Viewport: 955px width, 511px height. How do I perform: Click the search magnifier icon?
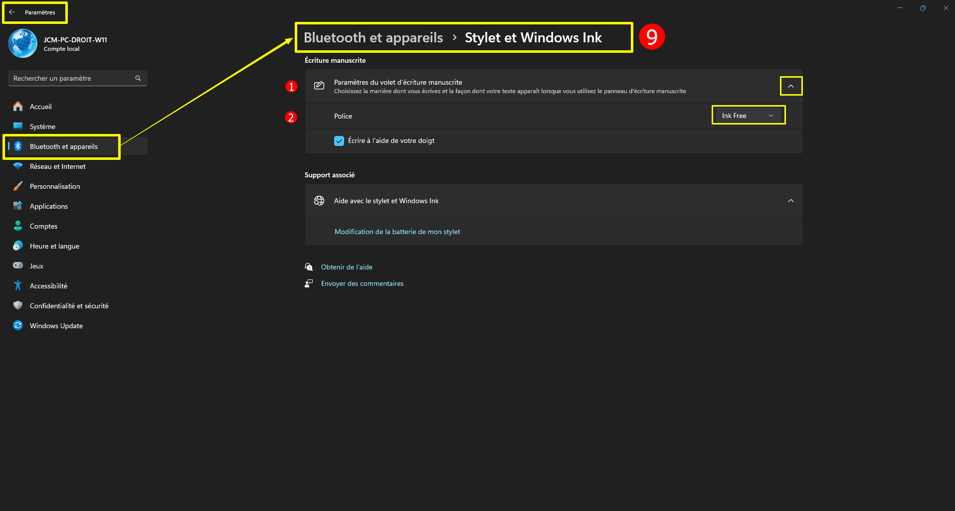[x=138, y=78]
